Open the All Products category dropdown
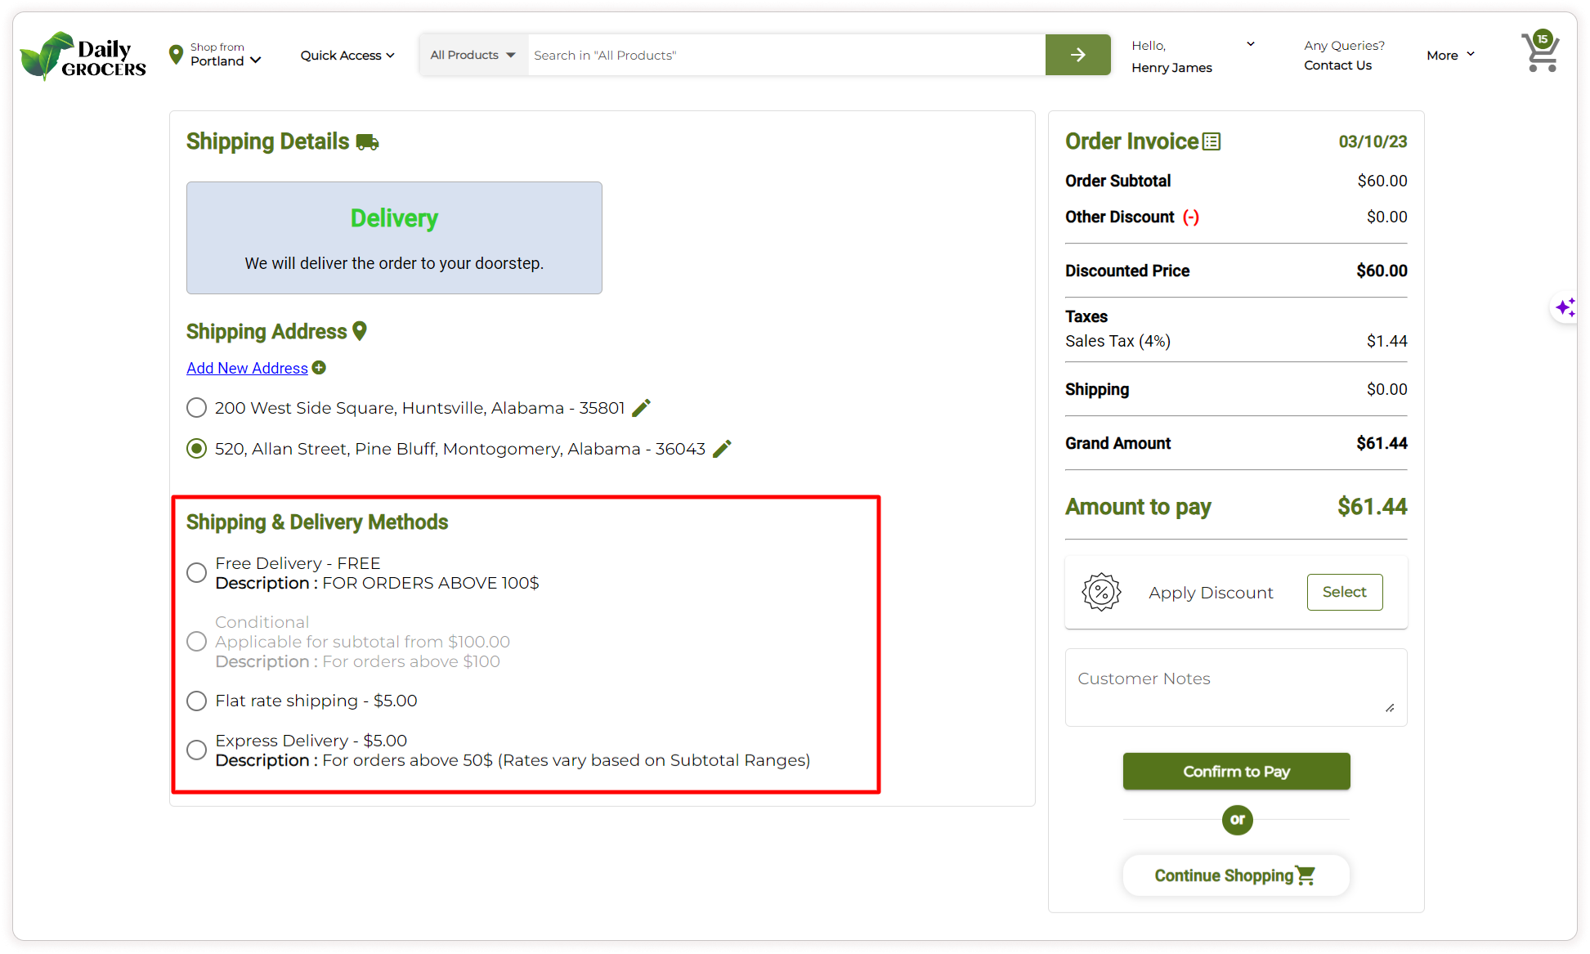 (x=473, y=55)
